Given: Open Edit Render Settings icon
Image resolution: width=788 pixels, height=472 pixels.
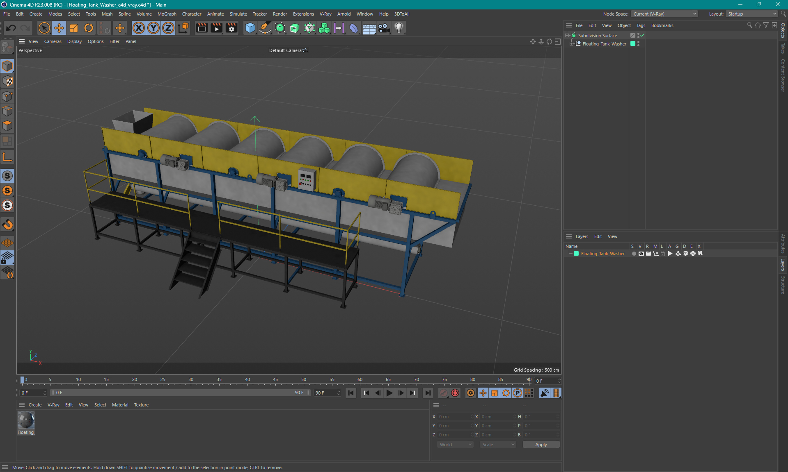Looking at the screenshot, I should (231, 28).
